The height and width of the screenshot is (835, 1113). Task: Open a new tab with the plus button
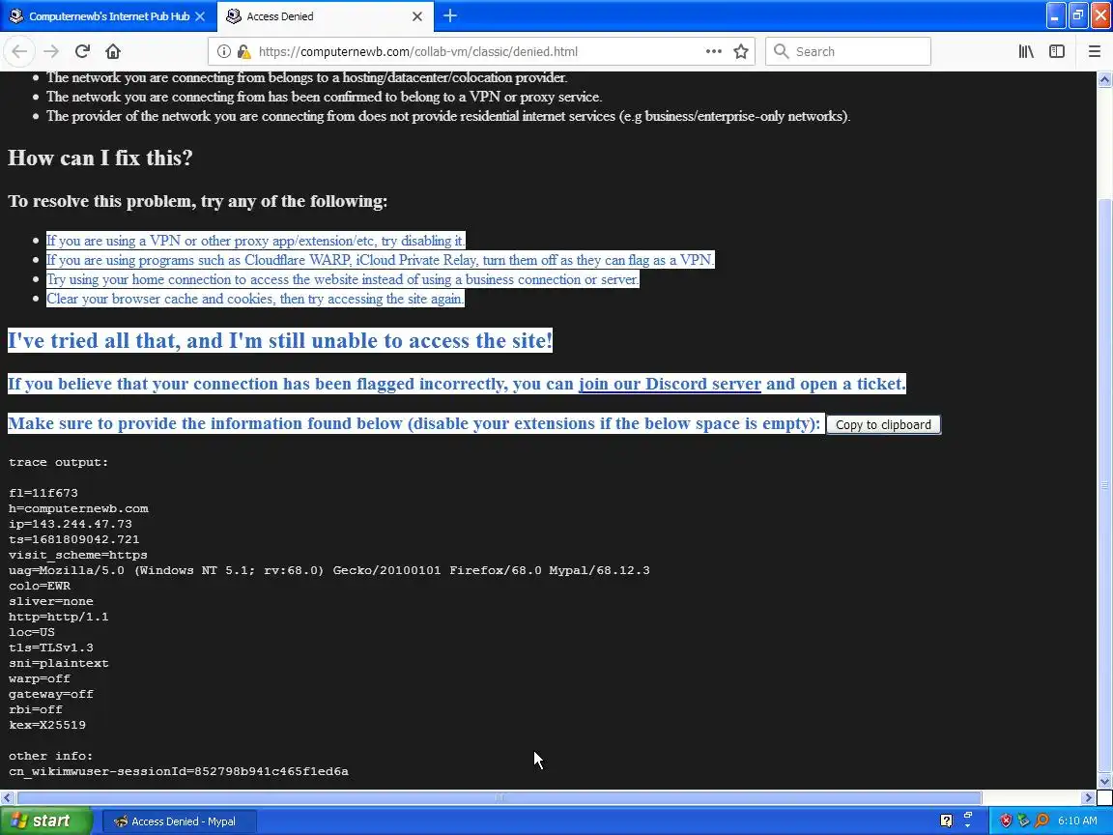coord(450,15)
